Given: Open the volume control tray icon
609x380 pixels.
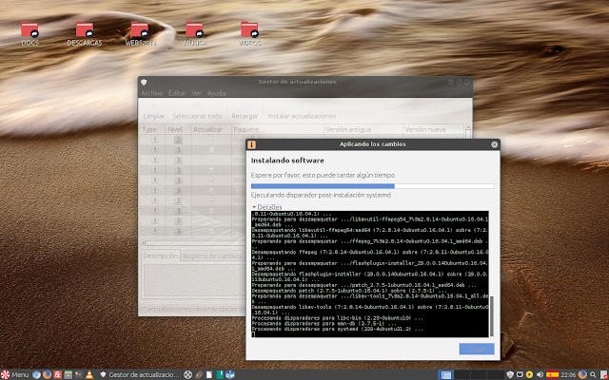Looking at the screenshot, I should pyautogui.click(x=540, y=374).
